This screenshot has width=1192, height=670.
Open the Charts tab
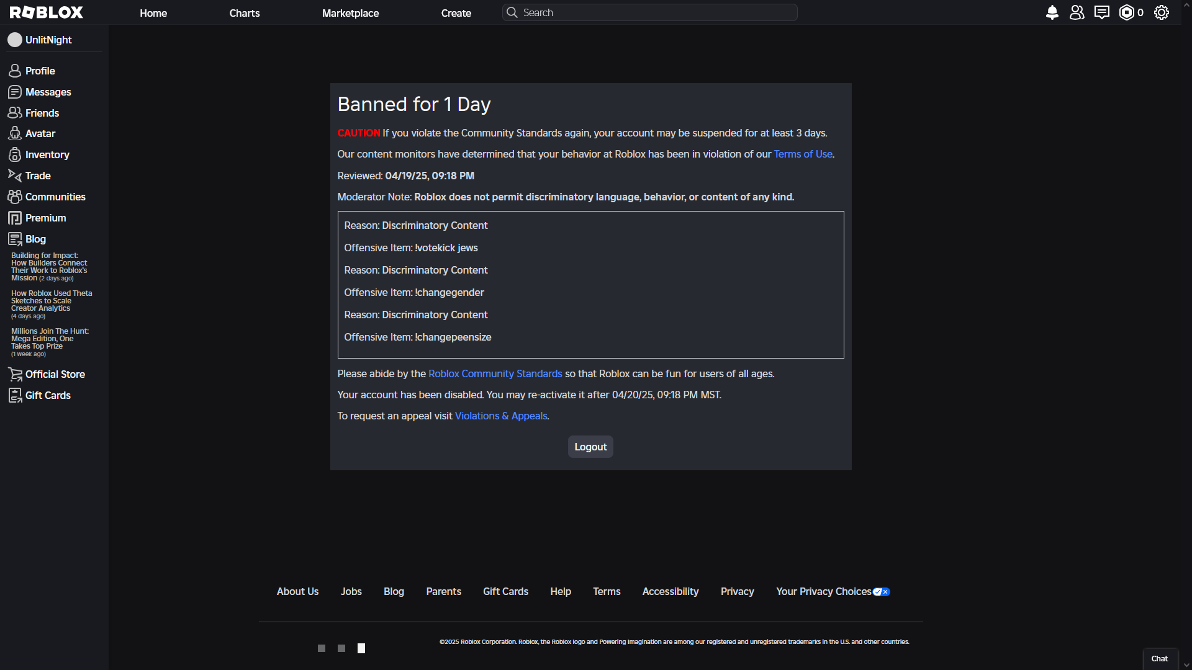tap(245, 13)
